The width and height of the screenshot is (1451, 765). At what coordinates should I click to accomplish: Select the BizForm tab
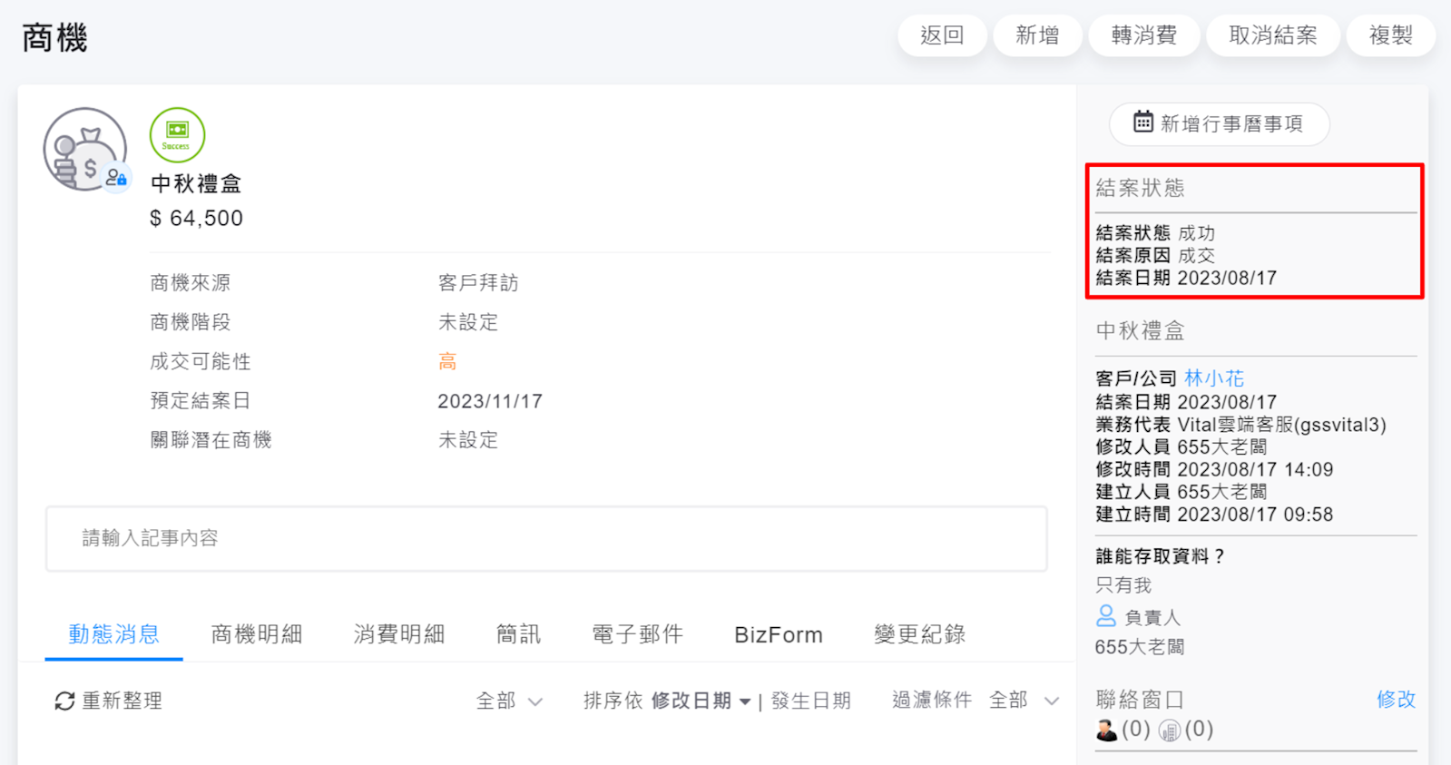pos(779,634)
